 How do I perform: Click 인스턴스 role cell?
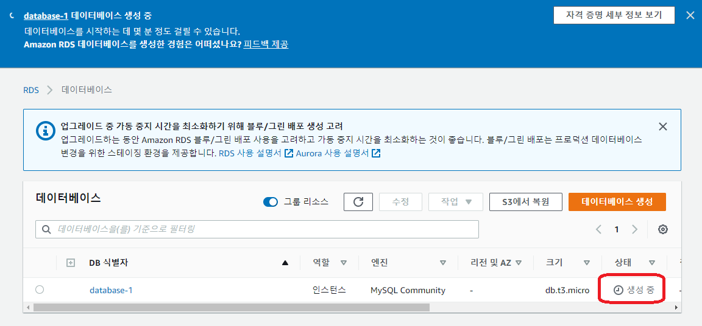tap(329, 290)
